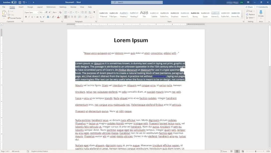Apply the text highlight color

coord(53,17)
